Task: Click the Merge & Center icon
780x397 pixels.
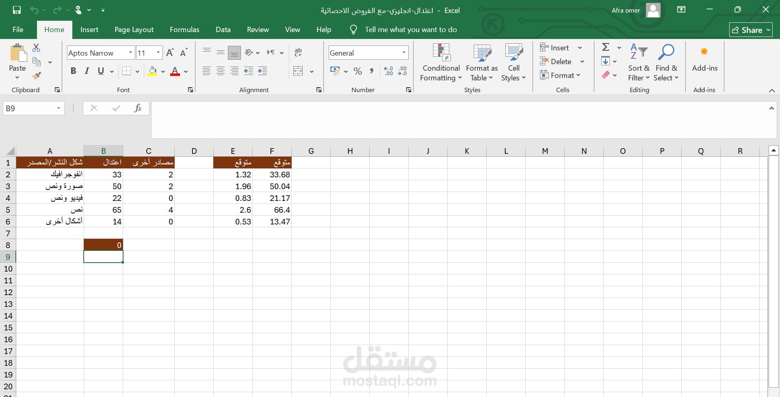Action: click(298, 71)
